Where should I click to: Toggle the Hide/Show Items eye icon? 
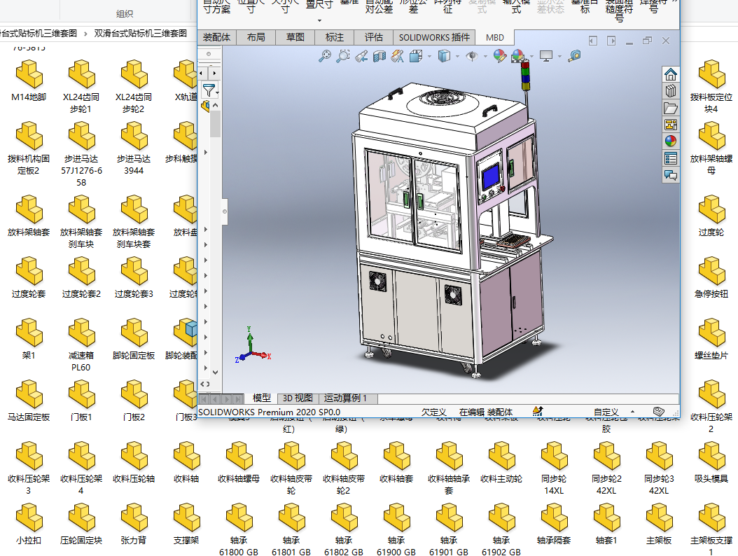coord(472,56)
